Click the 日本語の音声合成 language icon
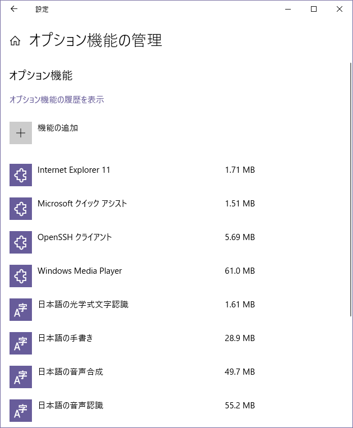Image resolution: width=353 pixels, height=428 pixels. coord(21,377)
